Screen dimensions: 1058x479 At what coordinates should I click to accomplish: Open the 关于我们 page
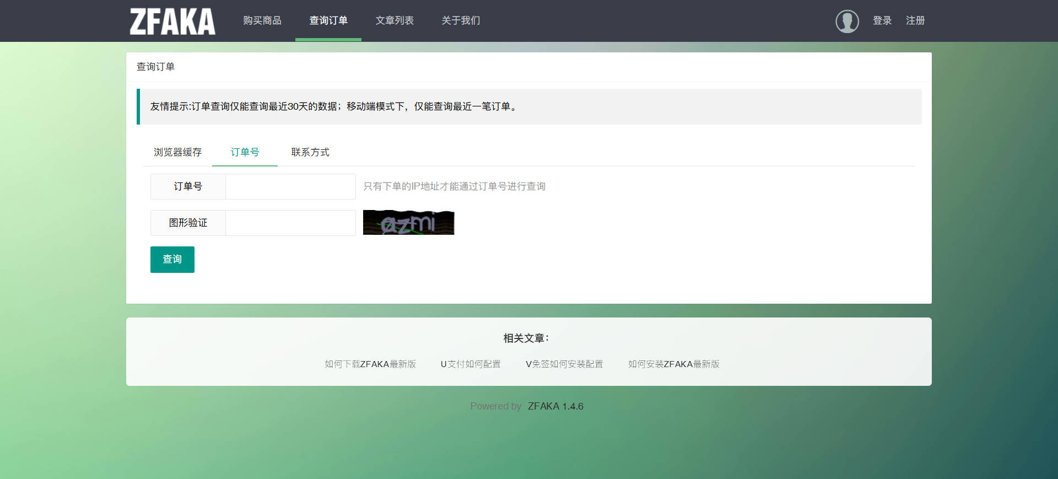pyautogui.click(x=461, y=20)
